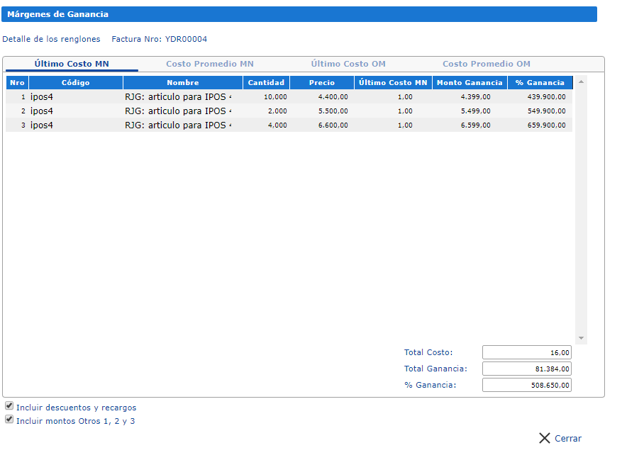Sort by Cantidad column header
622x460 pixels.
(266, 83)
